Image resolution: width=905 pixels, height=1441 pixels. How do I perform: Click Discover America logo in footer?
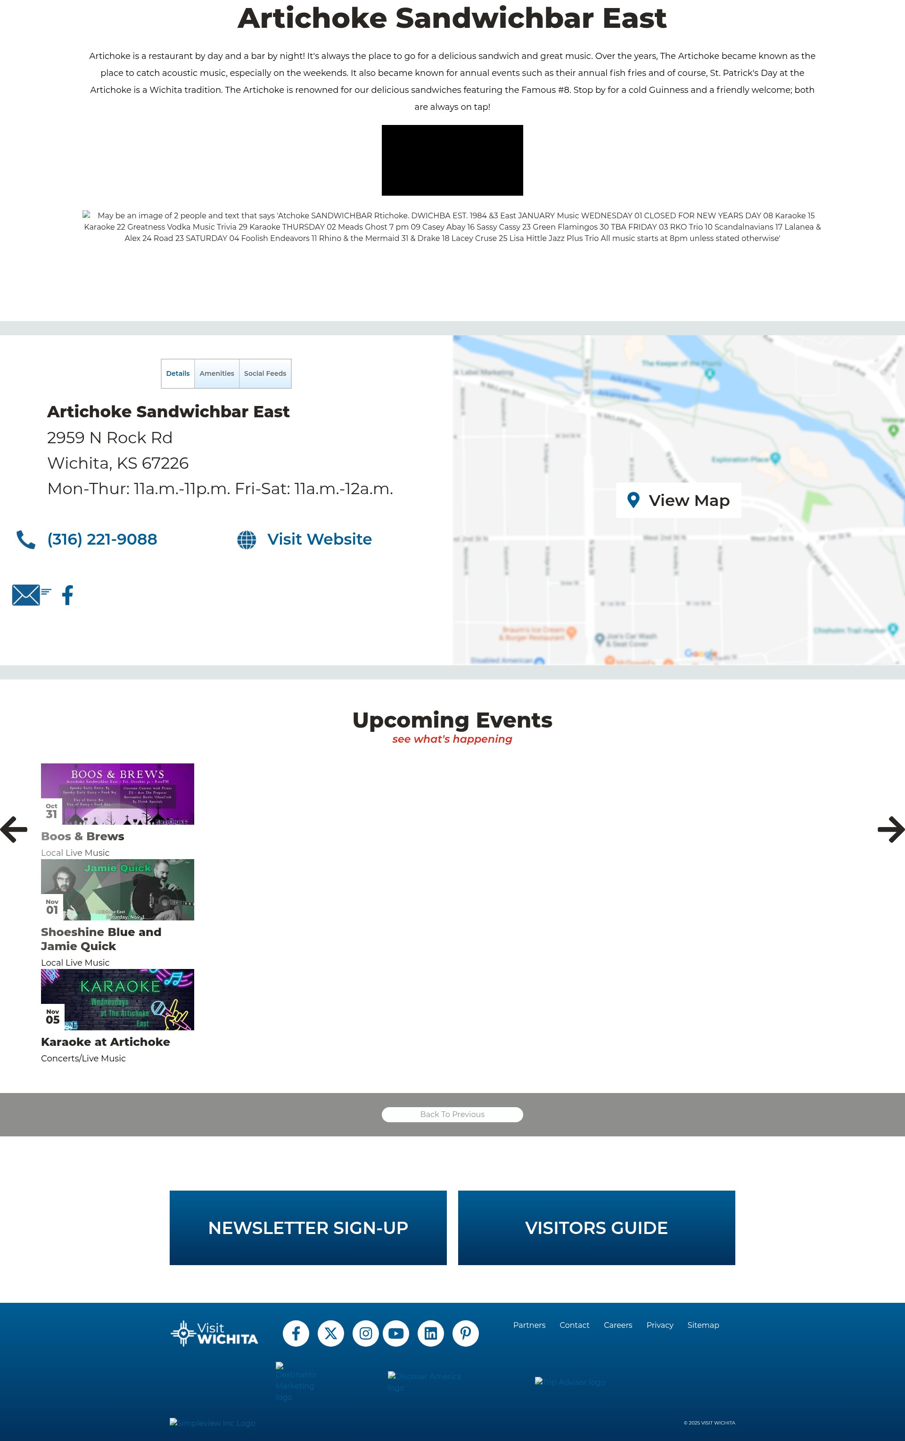[425, 1382]
